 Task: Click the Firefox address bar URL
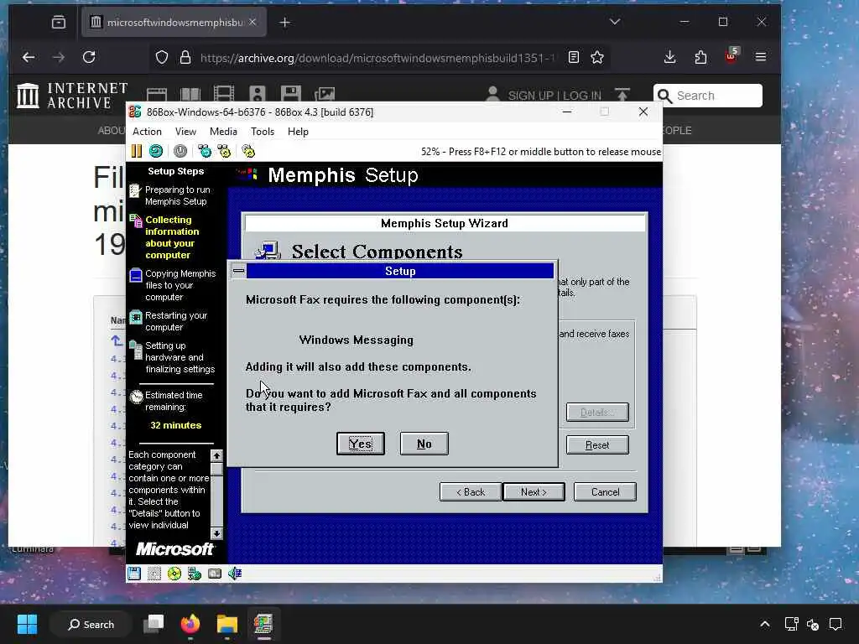pyautogui.click(x=377, y=58)
